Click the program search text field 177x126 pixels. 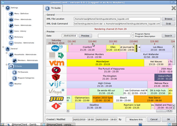point(114,36)
